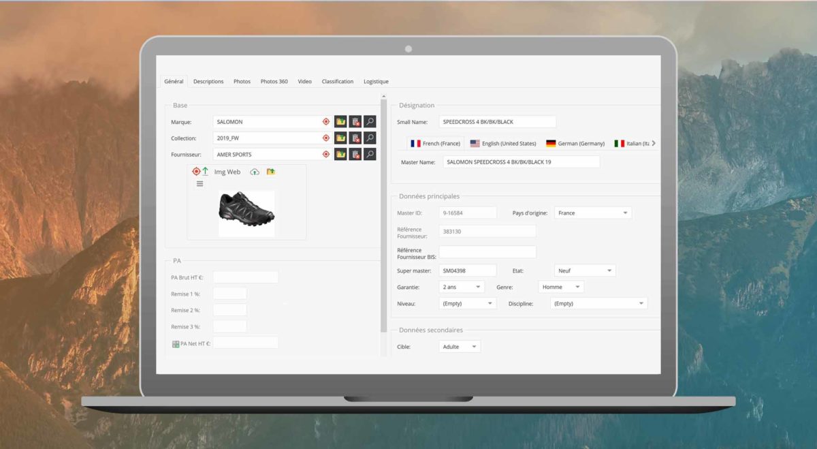The width and height of the screenshot is (817, 449).
Task: Click the PA Brut HT € field
Action: (245, 277)
